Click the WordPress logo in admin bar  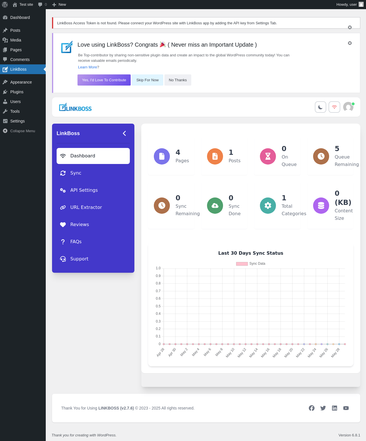pos(5,5)
